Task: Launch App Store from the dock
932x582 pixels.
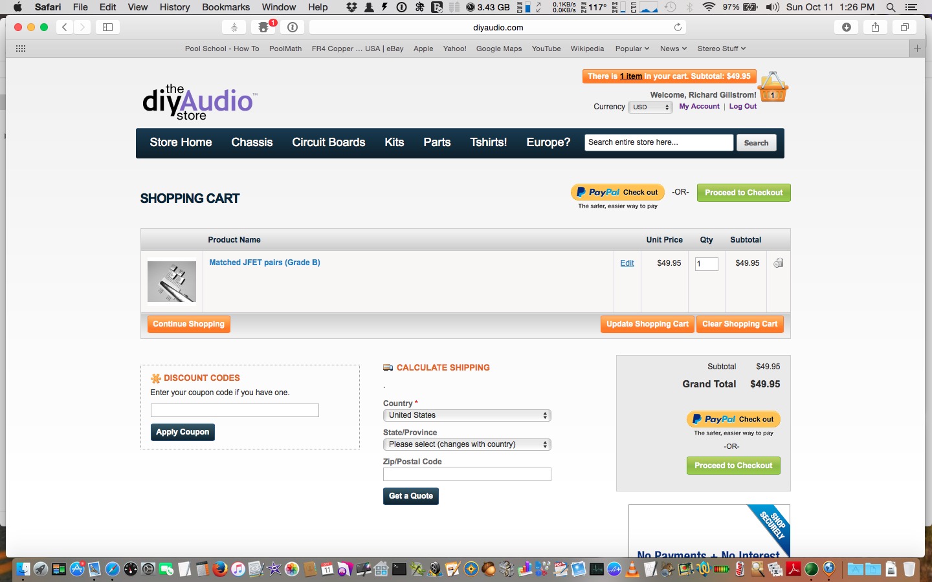Action: pos(77,569)
